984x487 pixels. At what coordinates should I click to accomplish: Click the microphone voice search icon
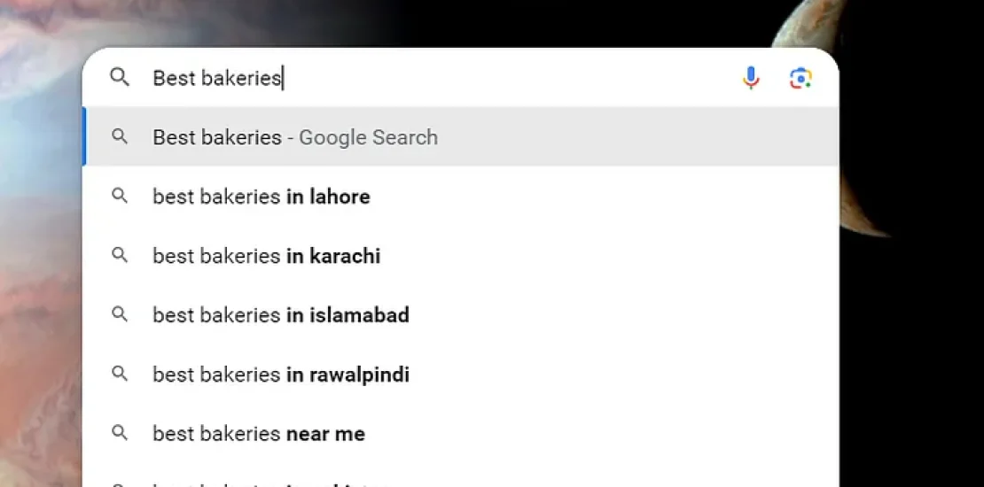[x=751, y=78]
